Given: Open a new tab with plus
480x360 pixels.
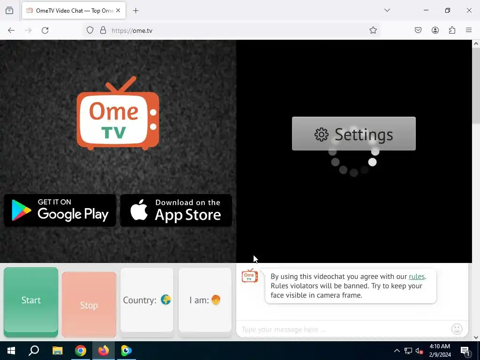Looking at the screenshot, I should [x=136, y=11].
